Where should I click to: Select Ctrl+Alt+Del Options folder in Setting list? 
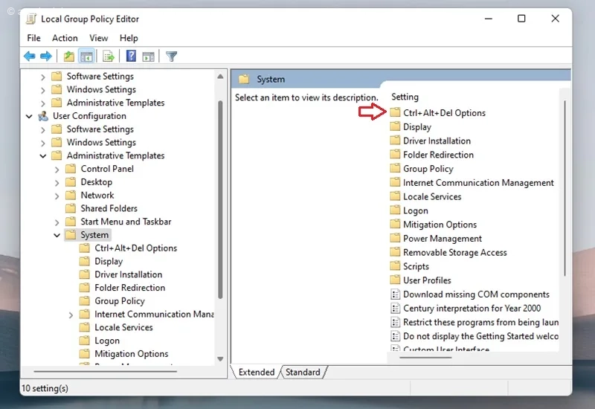[444, 113]
